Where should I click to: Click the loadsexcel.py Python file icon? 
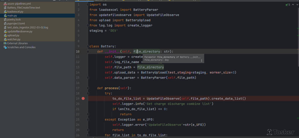pos(5,12)
